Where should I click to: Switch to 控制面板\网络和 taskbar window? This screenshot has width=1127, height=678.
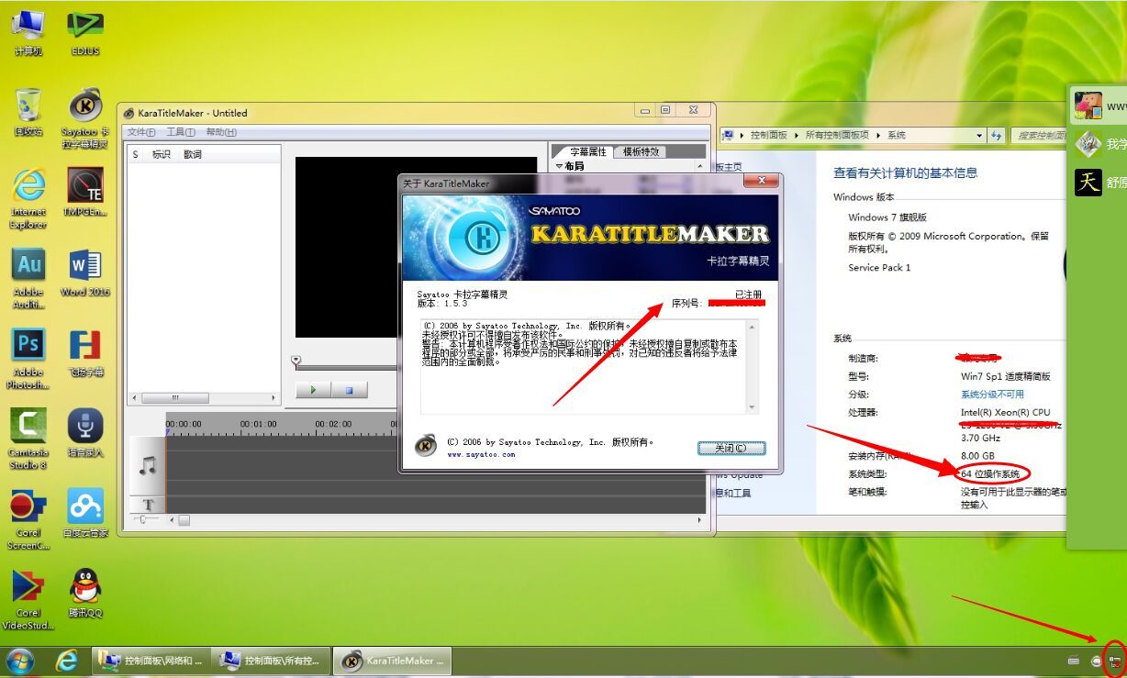click(150, 661)
